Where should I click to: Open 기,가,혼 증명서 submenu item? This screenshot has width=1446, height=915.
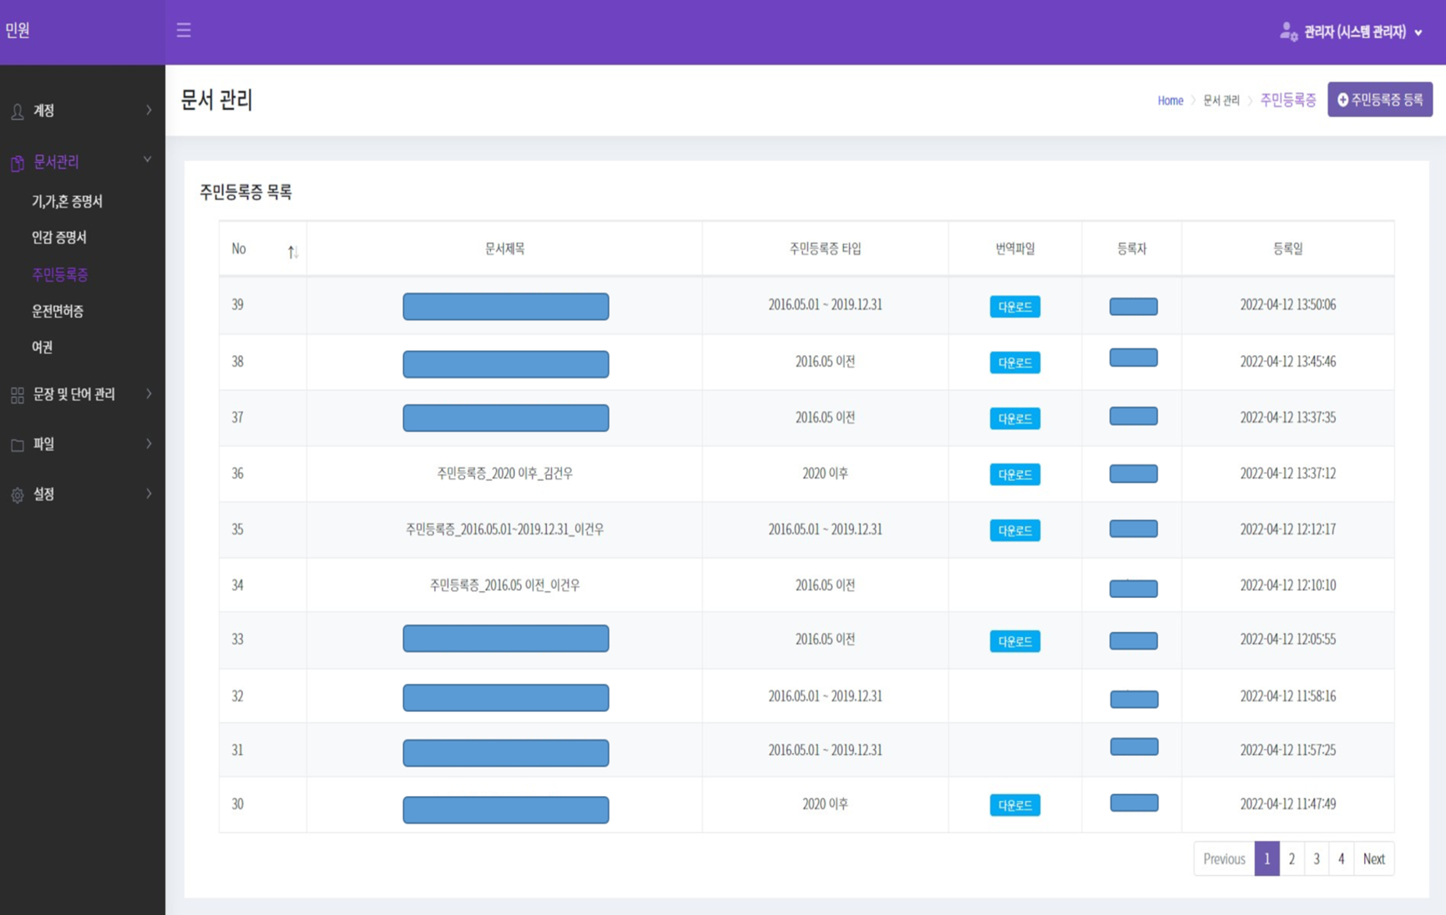(67, 201)
